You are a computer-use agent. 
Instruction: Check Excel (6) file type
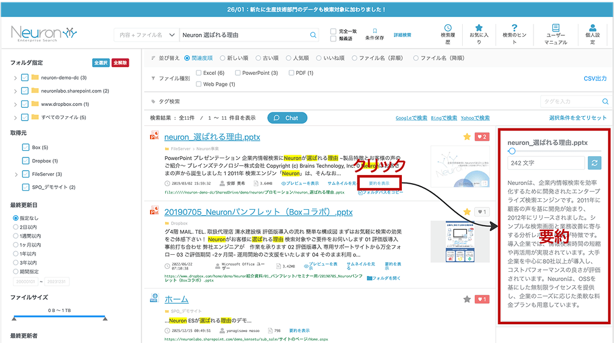(199, 72)
